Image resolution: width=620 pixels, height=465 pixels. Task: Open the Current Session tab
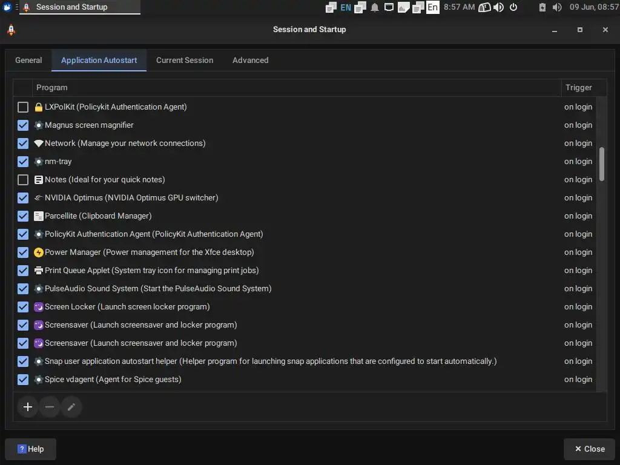[x=185, y=61]
